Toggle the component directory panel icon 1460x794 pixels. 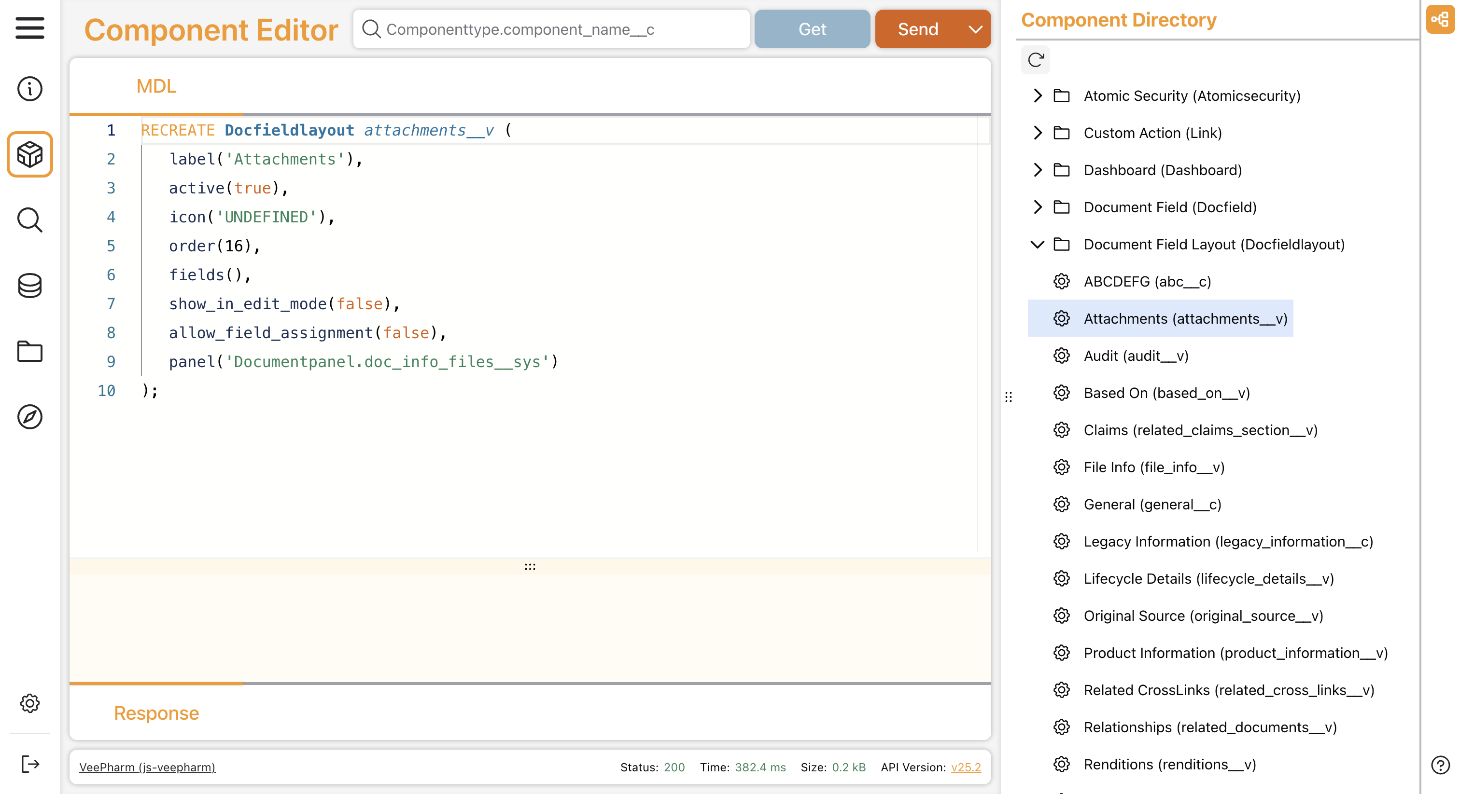[1440, 20]
